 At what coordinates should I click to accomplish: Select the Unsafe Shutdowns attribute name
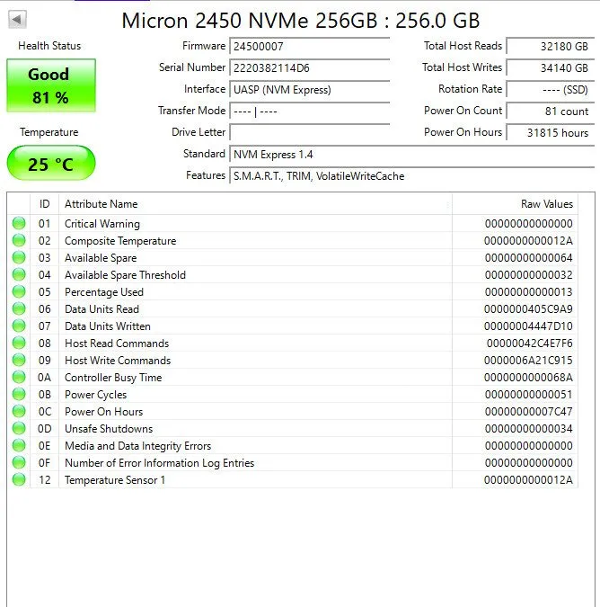109,429
